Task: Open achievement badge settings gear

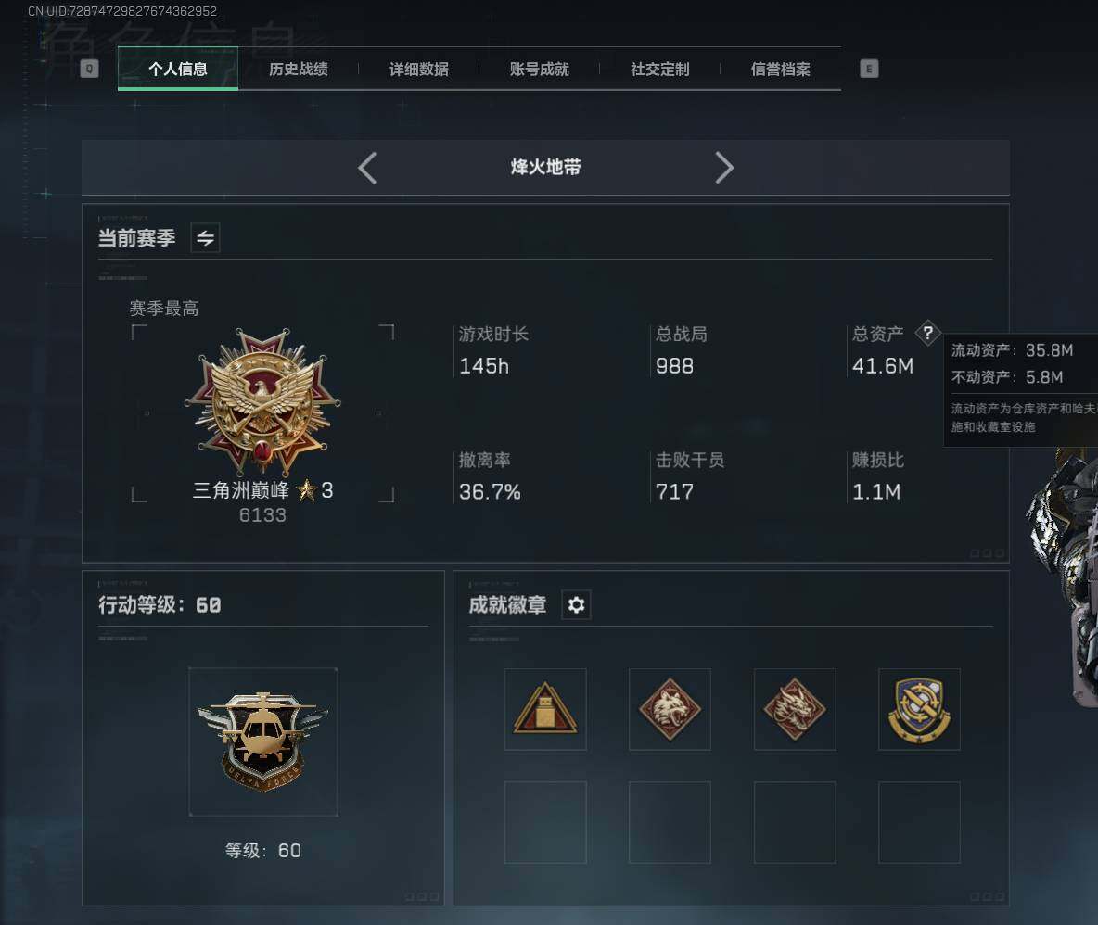Action: click(x=576, y=605)
